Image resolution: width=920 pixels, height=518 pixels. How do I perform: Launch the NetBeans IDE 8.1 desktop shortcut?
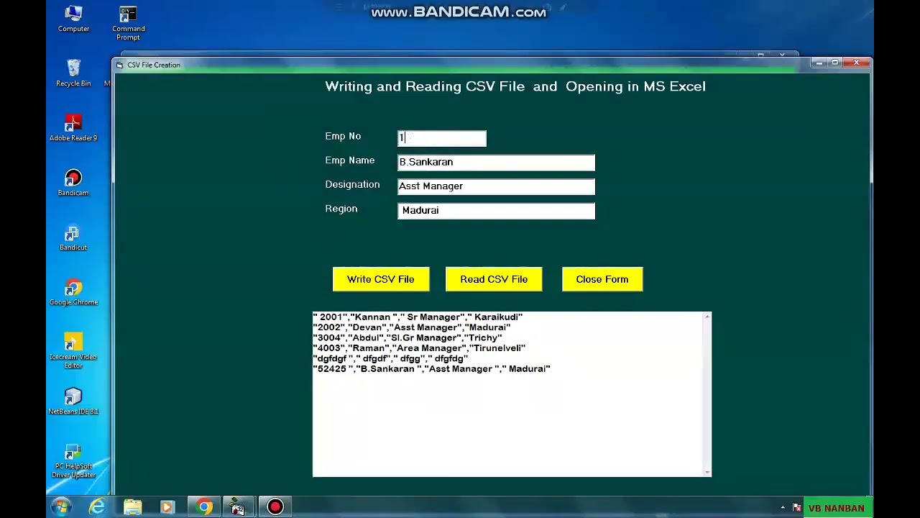tap(73, 401)
